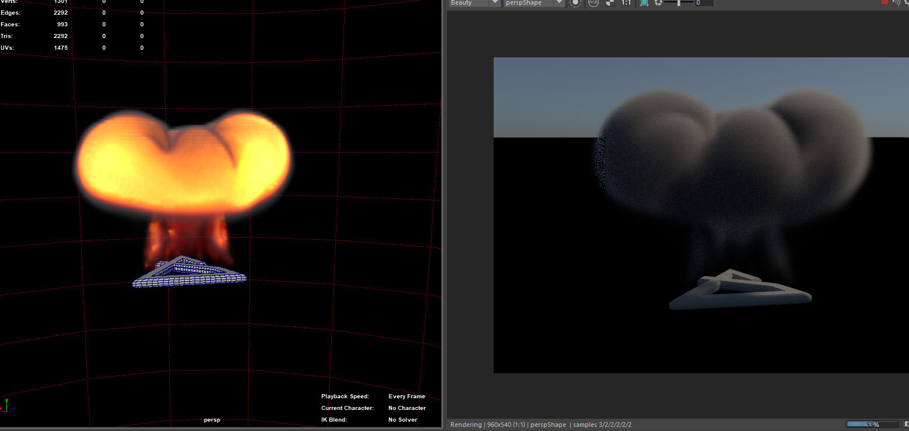Click '960x540 (1:1)' resolution status text
The height and width of the screenshot is (431, 909).
(506, 425)
